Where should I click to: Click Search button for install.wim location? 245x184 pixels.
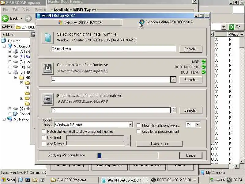[191, 49]
